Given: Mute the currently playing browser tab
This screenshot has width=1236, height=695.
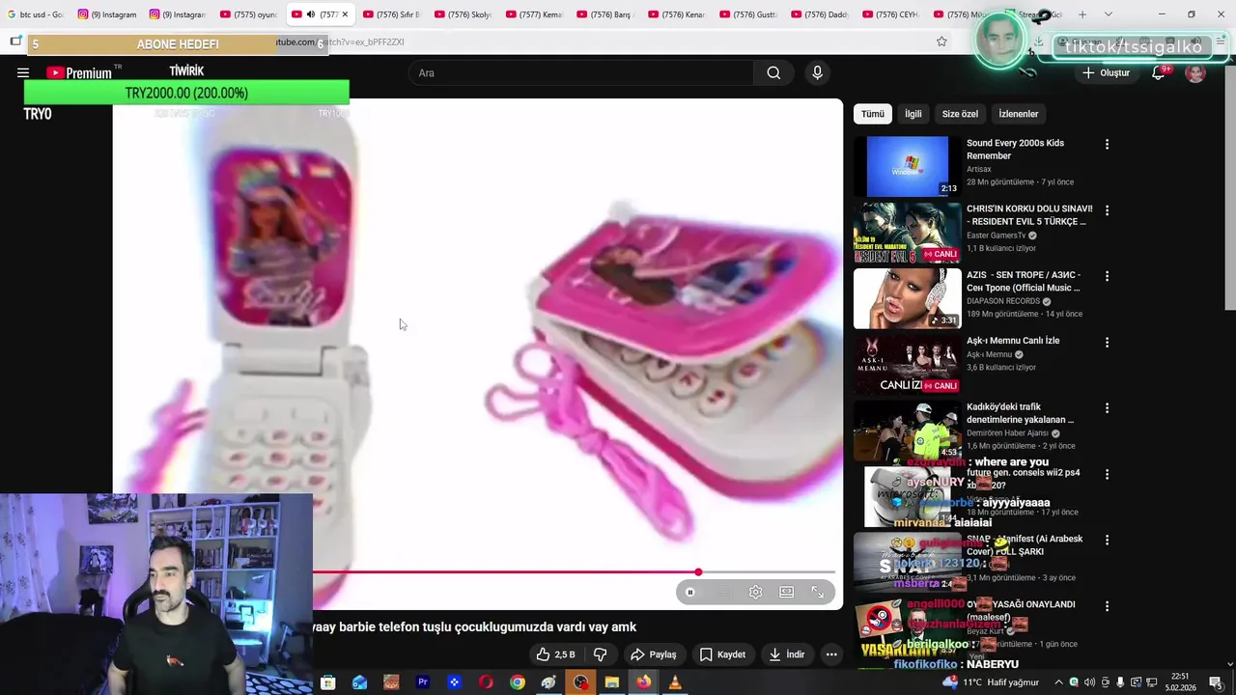Looking at the screenshot, I should [310, 14].
